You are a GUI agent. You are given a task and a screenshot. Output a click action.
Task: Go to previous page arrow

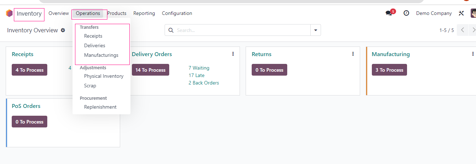[x=462, y=30]
